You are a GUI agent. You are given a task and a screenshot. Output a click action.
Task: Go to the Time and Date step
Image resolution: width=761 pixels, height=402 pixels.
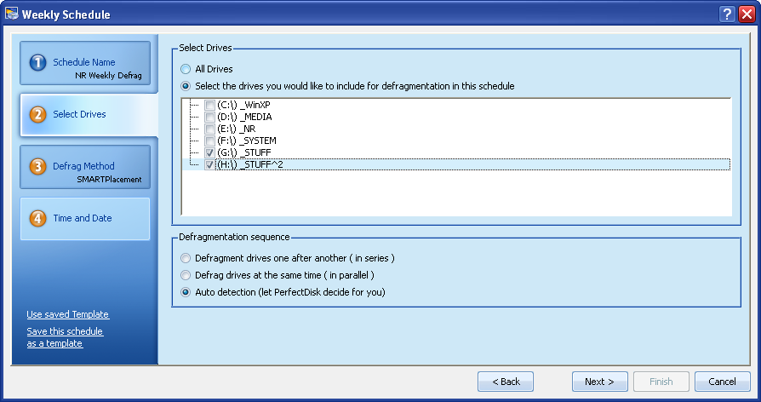(x=85, y=219)
